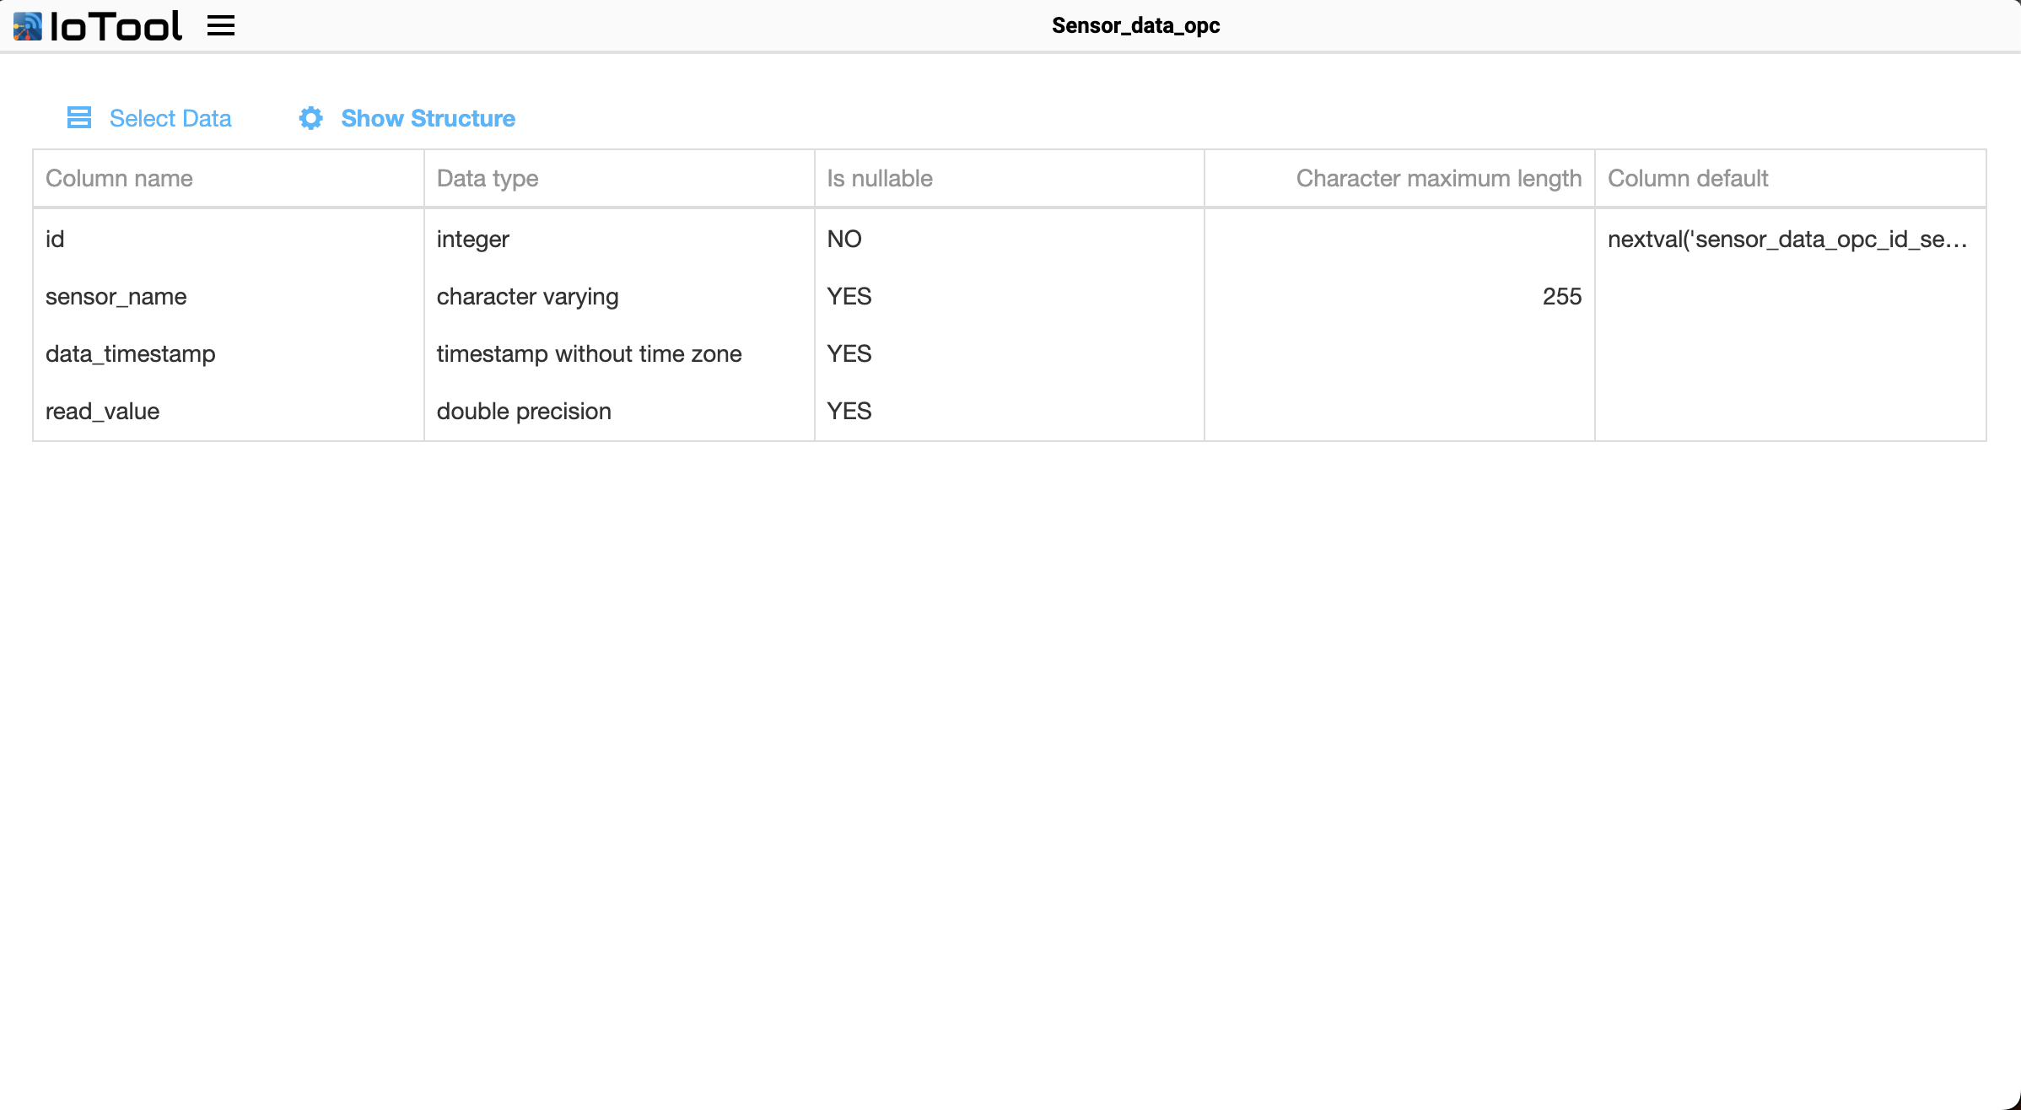Select the sensor_name cell
Image resolution: width=2021 pixels, height=1110 pixels.
click(228, 296)
